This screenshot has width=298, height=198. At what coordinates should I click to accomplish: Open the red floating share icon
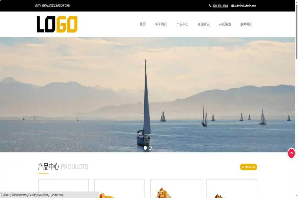[x=291, y=153]
